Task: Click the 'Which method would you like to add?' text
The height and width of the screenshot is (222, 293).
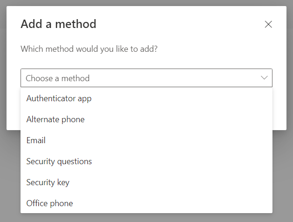Action: coord(89,49)
